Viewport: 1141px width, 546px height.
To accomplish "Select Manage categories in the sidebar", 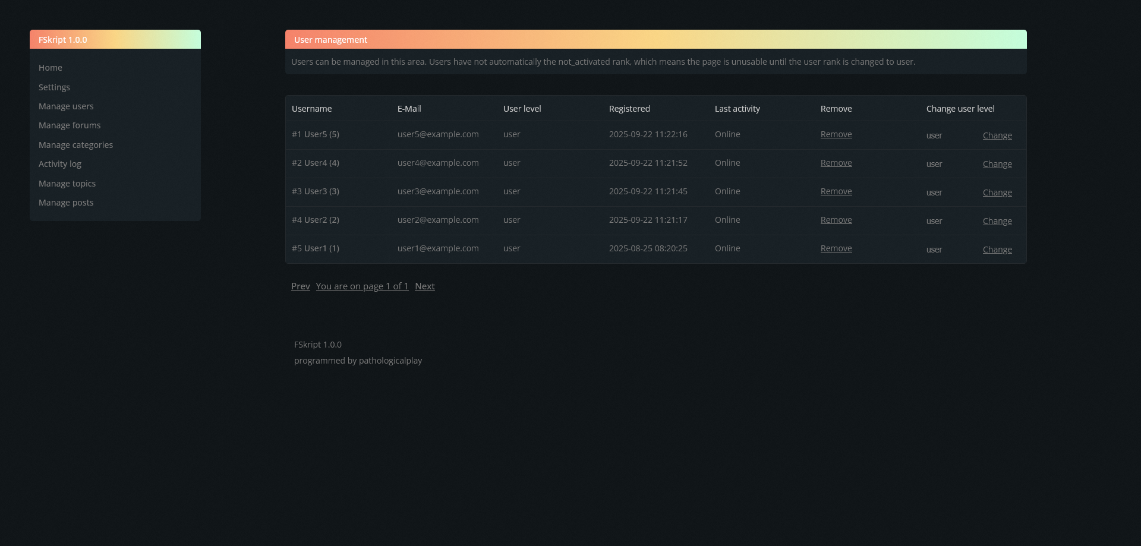I will click(75, 145).
